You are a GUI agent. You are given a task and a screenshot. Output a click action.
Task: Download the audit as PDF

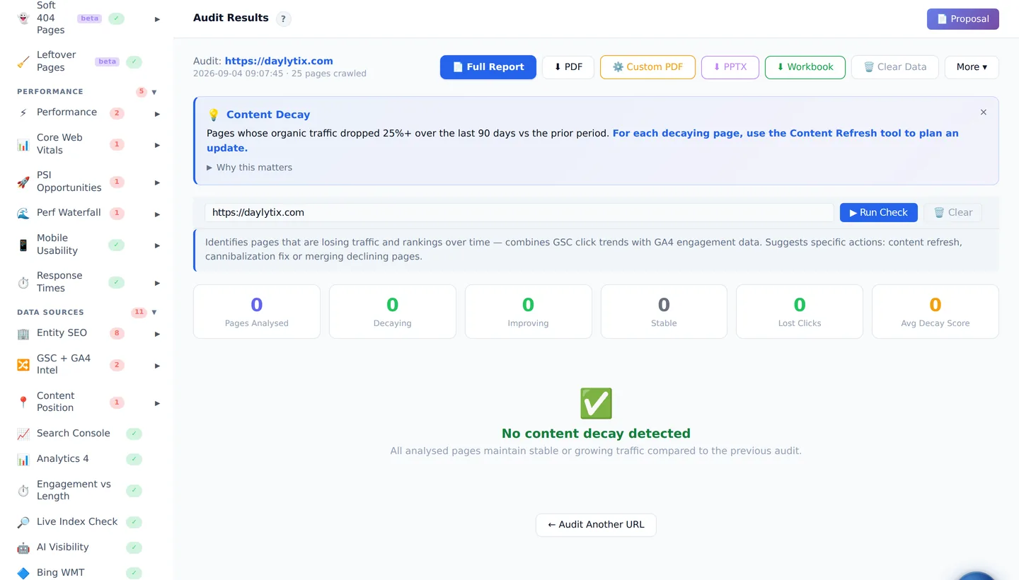pos(568,67)
